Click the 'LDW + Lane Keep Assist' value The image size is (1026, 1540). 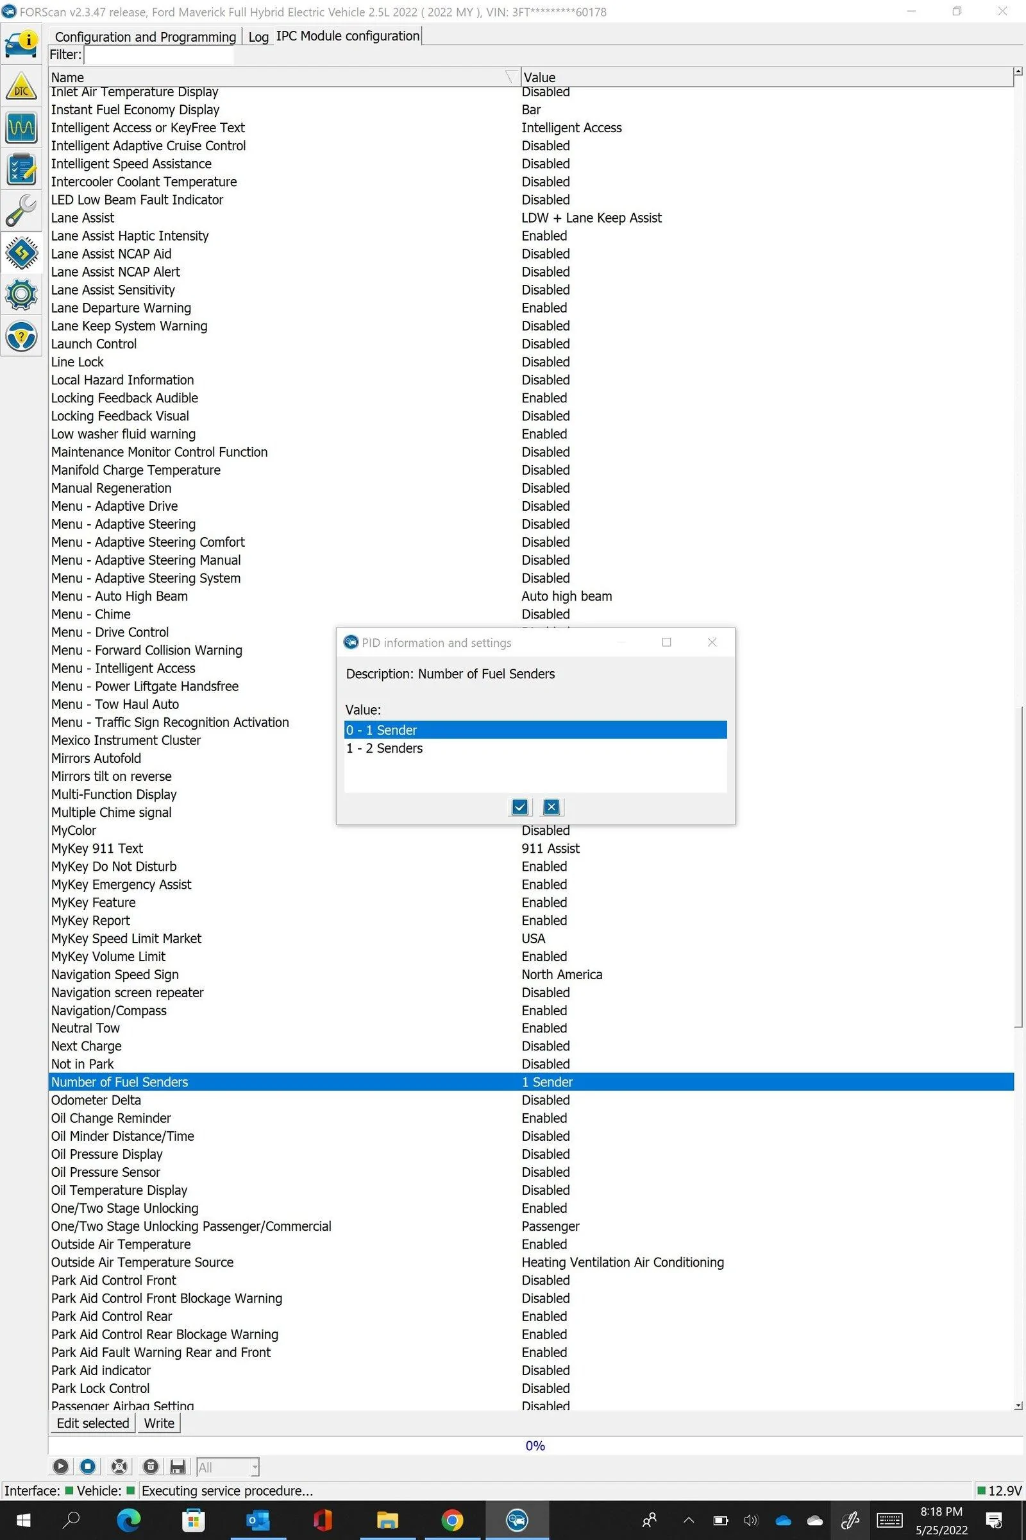[591, 218]
